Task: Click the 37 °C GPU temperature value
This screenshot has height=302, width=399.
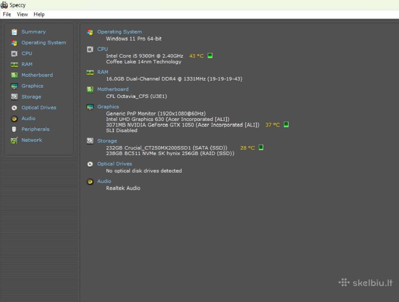Action: click(272, 125)
